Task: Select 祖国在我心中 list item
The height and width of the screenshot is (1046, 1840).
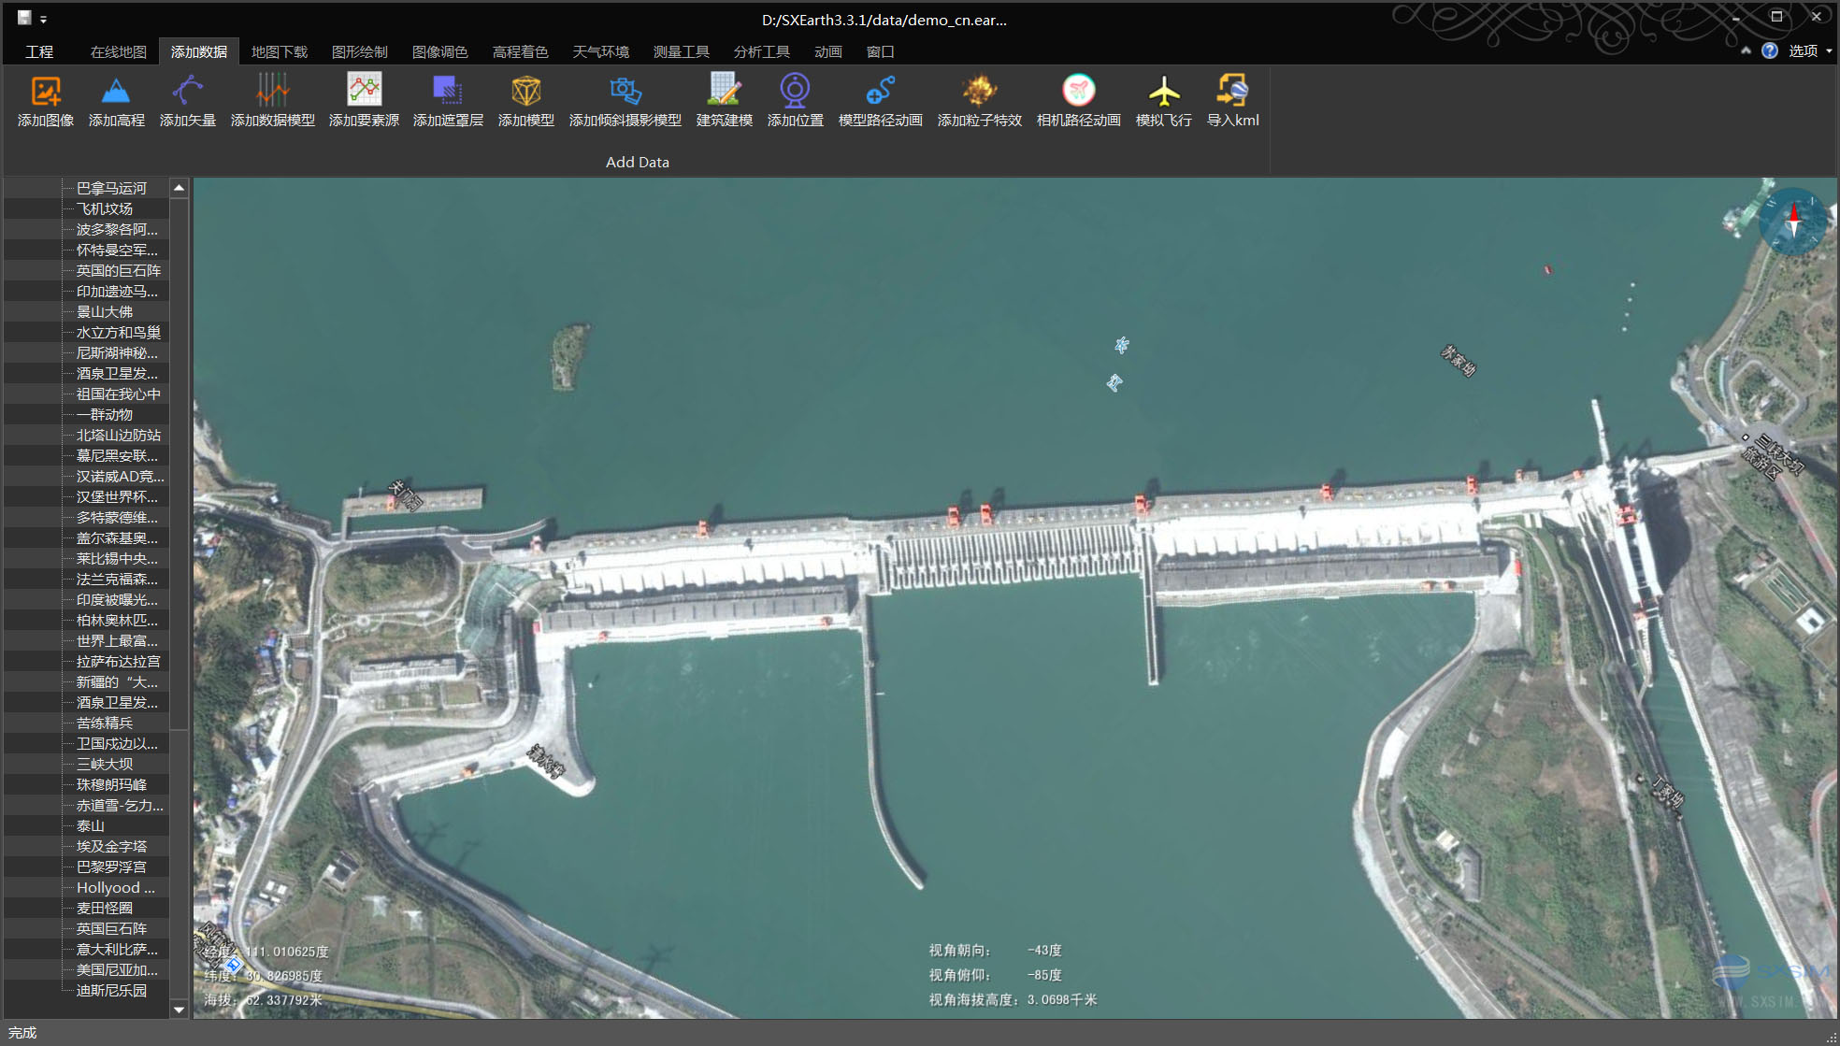Action: (119, 394)
